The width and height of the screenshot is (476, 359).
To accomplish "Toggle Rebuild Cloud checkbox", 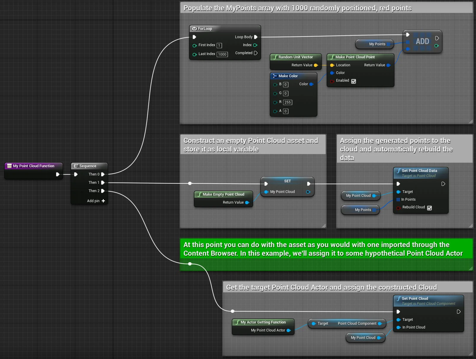I will pyautogui.click(x=429, y=208).
